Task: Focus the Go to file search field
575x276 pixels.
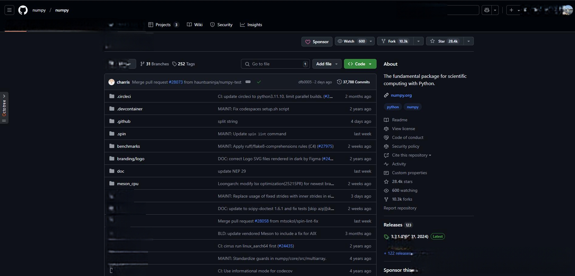Action: (276, 64)
